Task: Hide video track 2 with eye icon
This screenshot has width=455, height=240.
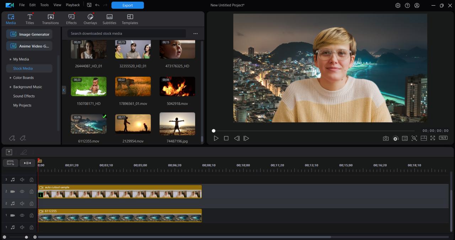Action: (x=22, y=191)
